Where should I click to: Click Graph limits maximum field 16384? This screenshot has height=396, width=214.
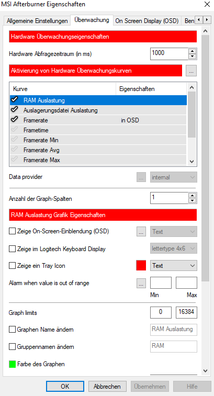pos(186,312)
